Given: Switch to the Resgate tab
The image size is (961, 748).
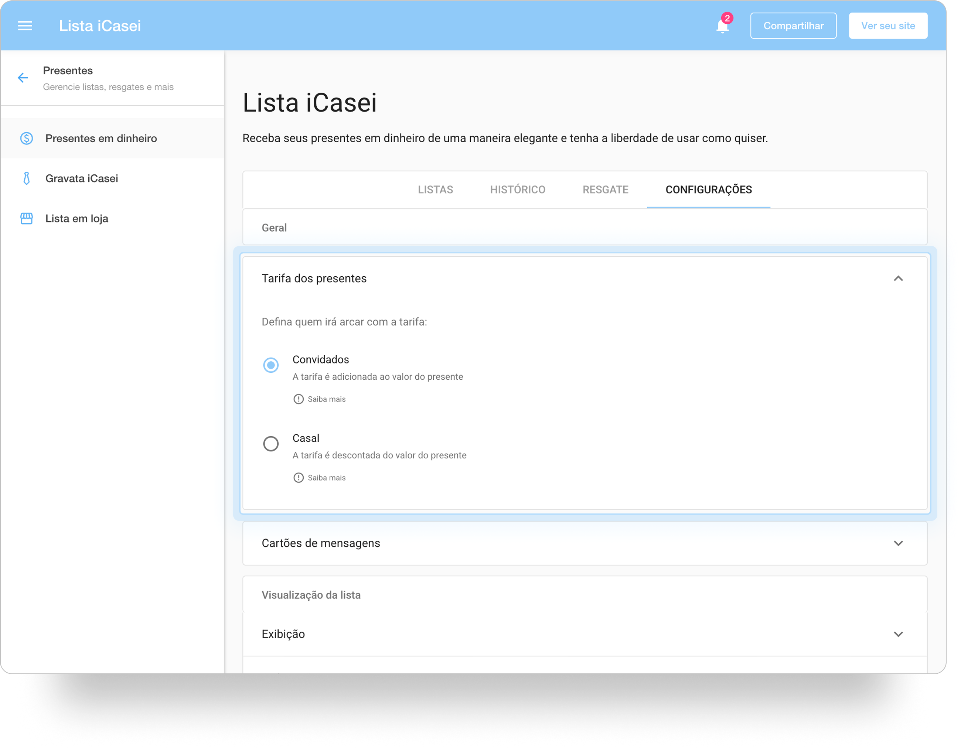Looking at the screenshot, I should click(606, 189).
